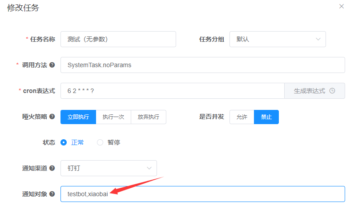Select the 正常 status radio button
350x210 pixels.
pyautogui.click(x=64, y=142)
